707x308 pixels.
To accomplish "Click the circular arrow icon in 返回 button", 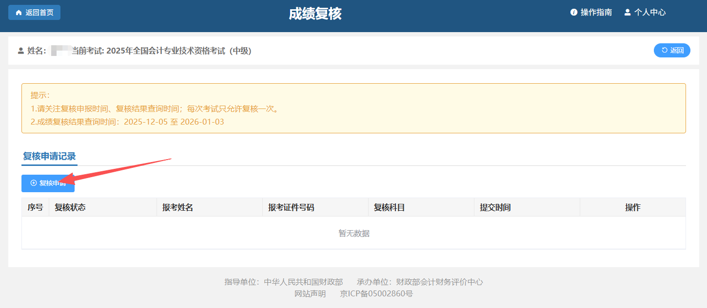I will (x=664, y=50).
